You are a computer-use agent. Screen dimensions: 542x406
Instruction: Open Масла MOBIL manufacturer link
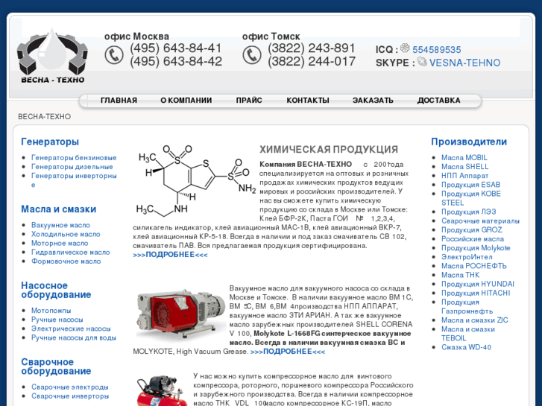464,158
